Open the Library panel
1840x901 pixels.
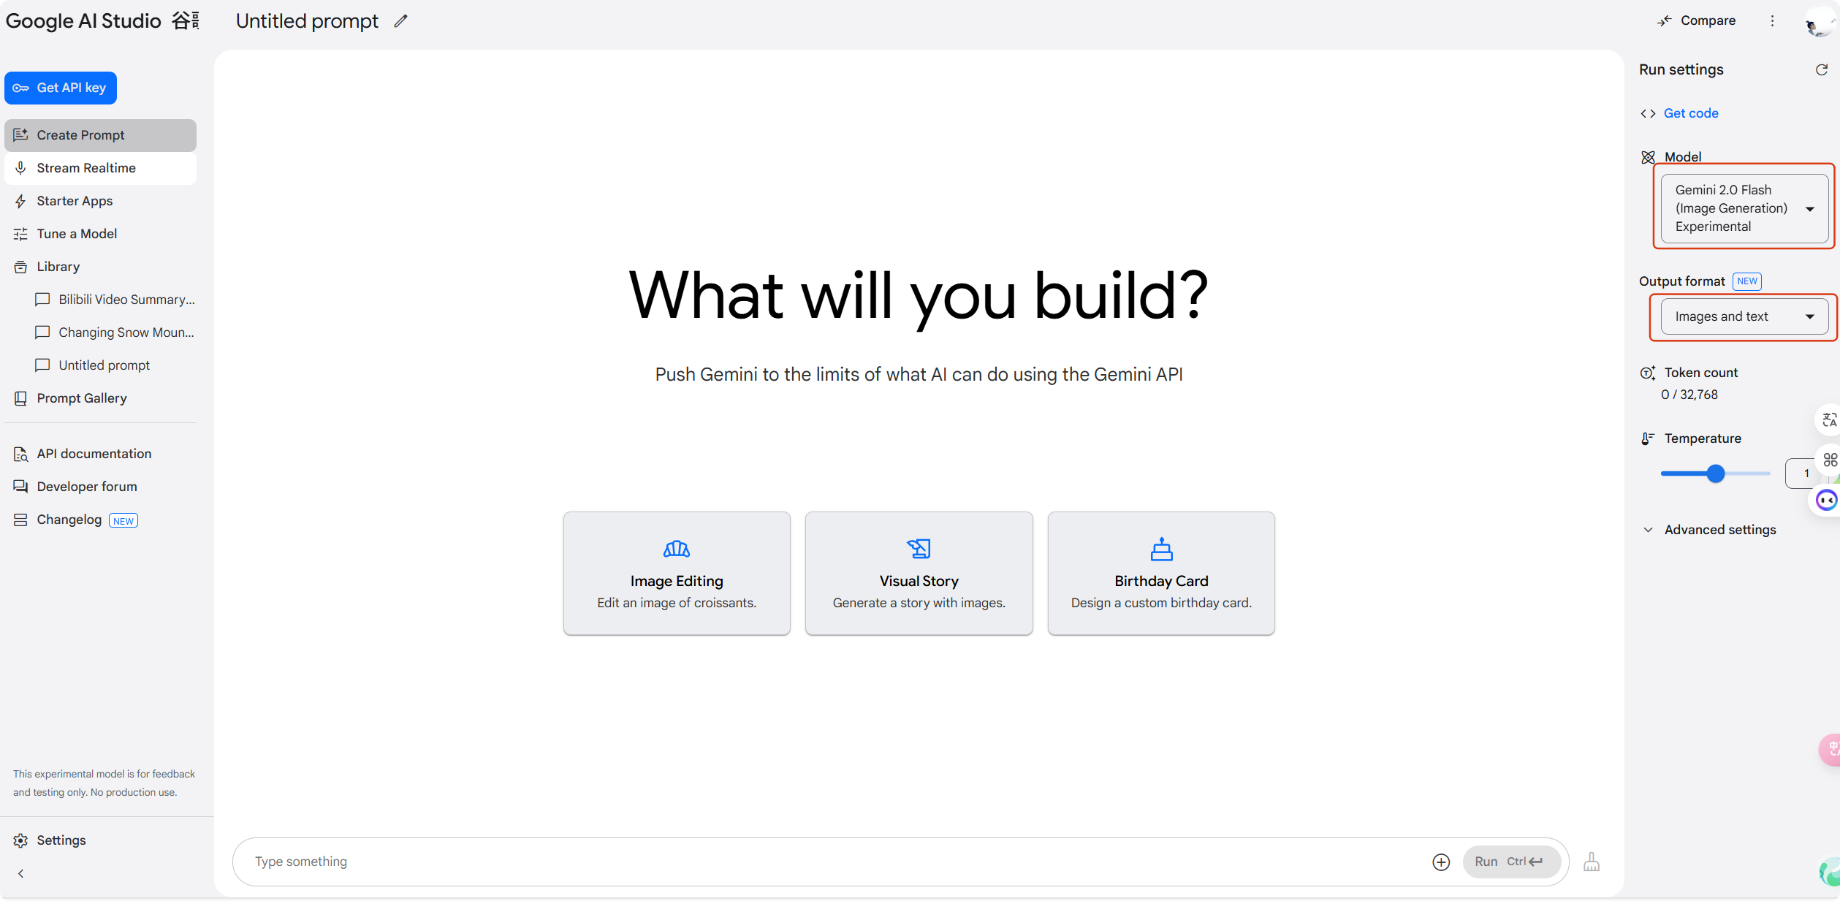click(x=58, y=266)
